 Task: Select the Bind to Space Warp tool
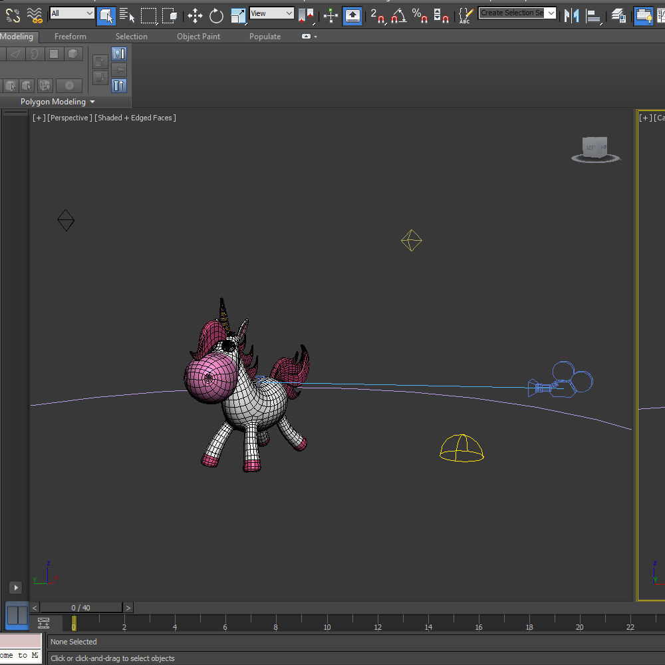point(35,16)
